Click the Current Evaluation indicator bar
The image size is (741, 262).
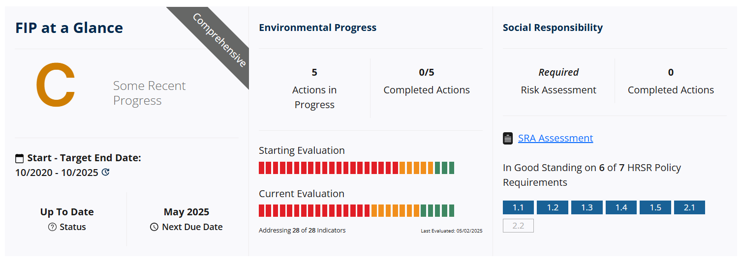point(357,211)
